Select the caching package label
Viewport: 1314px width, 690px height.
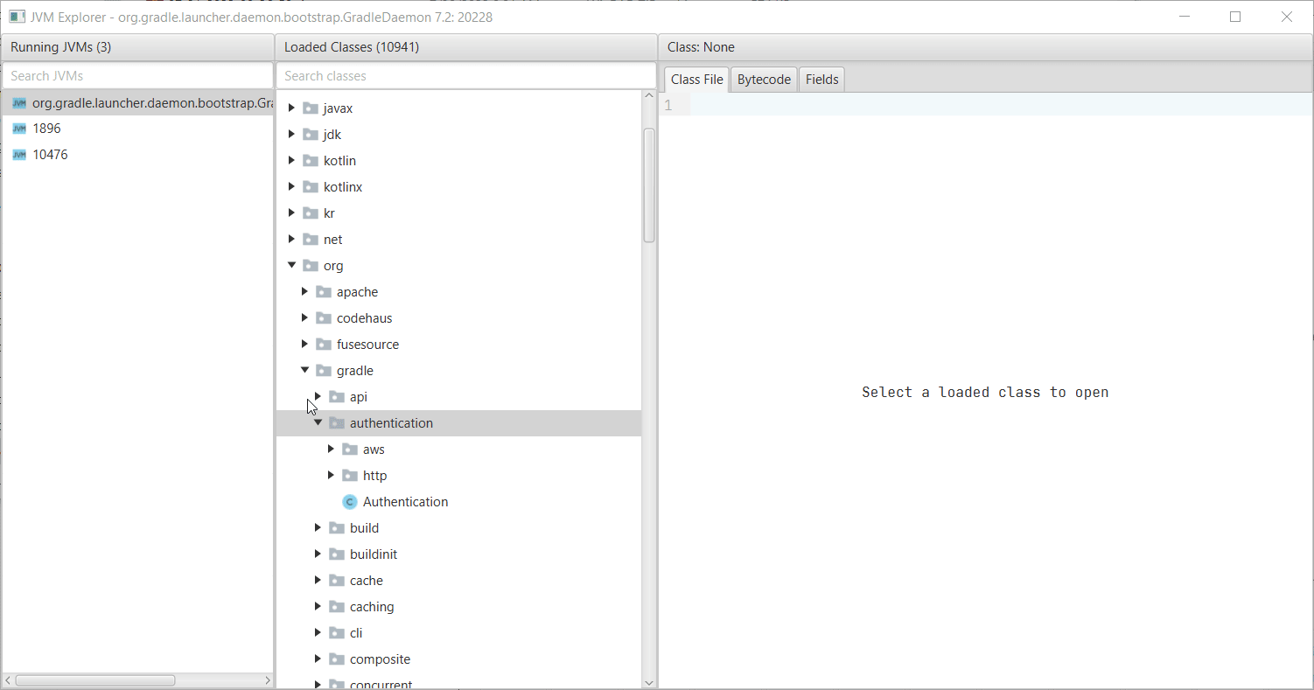click(372, 607)
